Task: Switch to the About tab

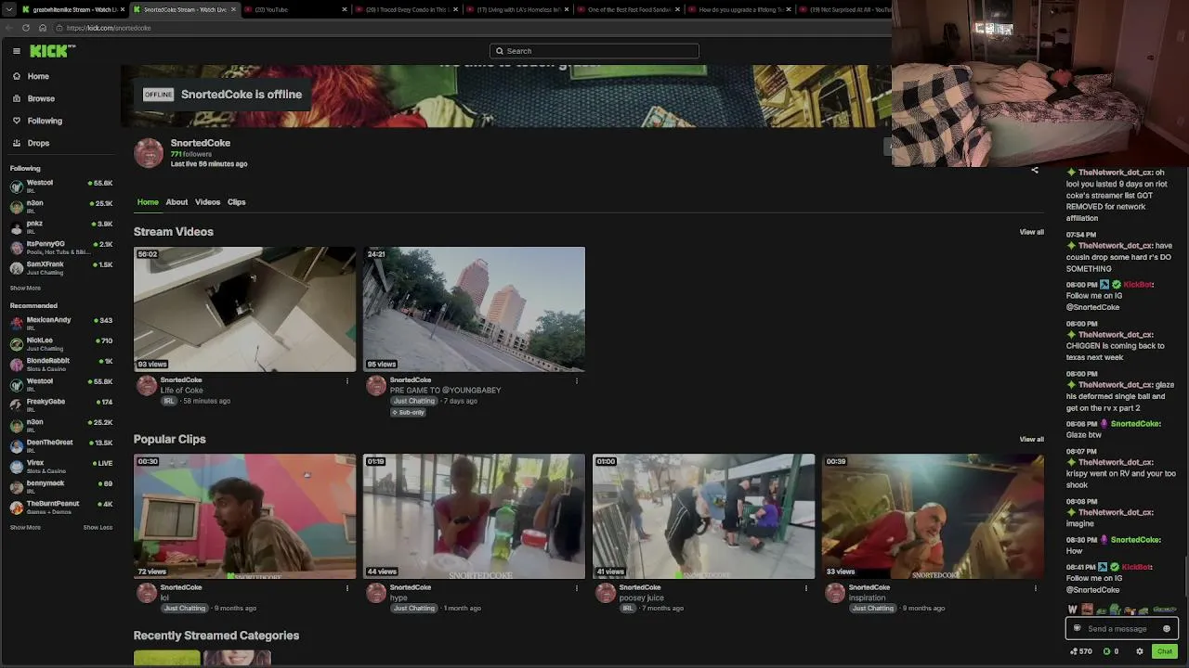Action: [x=176, y=202]
